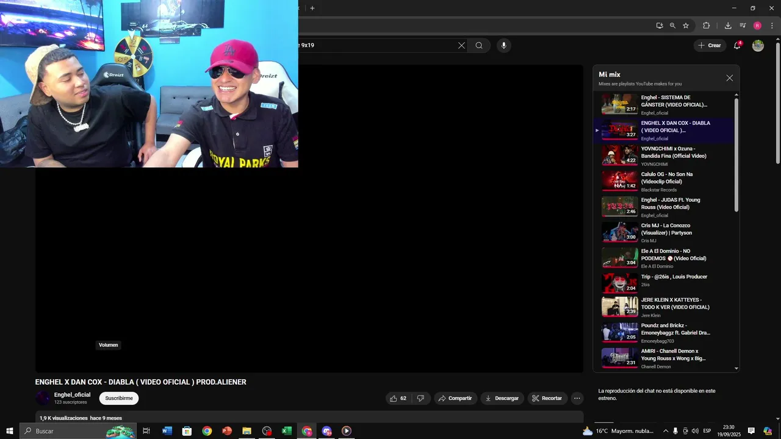This screenshot has width=781, height=439.
Task: Open the media controls music icon
Action: (x=743, y=26)
